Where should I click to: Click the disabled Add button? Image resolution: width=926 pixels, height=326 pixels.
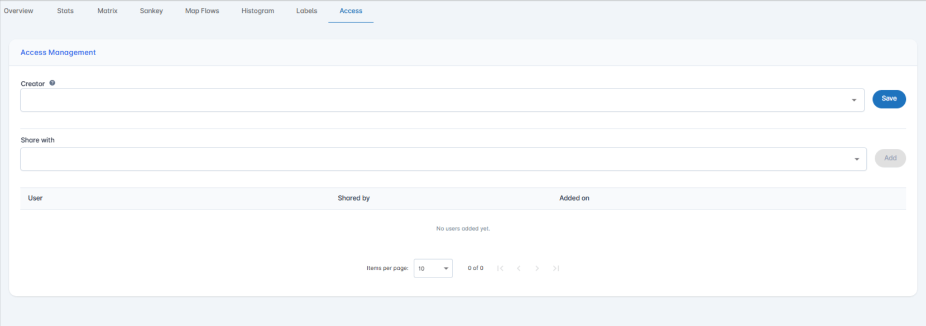coord(890,158)
